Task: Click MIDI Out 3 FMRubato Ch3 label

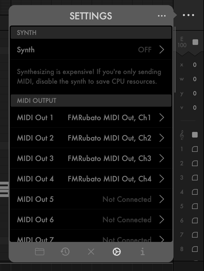Action: pyautogui.click(x=109, y=158)
